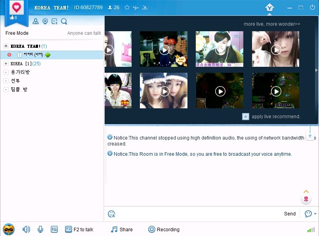The height and width of the screenshot is (236, 319).
Task: Click the F2 to talk button
Action: (x=79, y=229)
